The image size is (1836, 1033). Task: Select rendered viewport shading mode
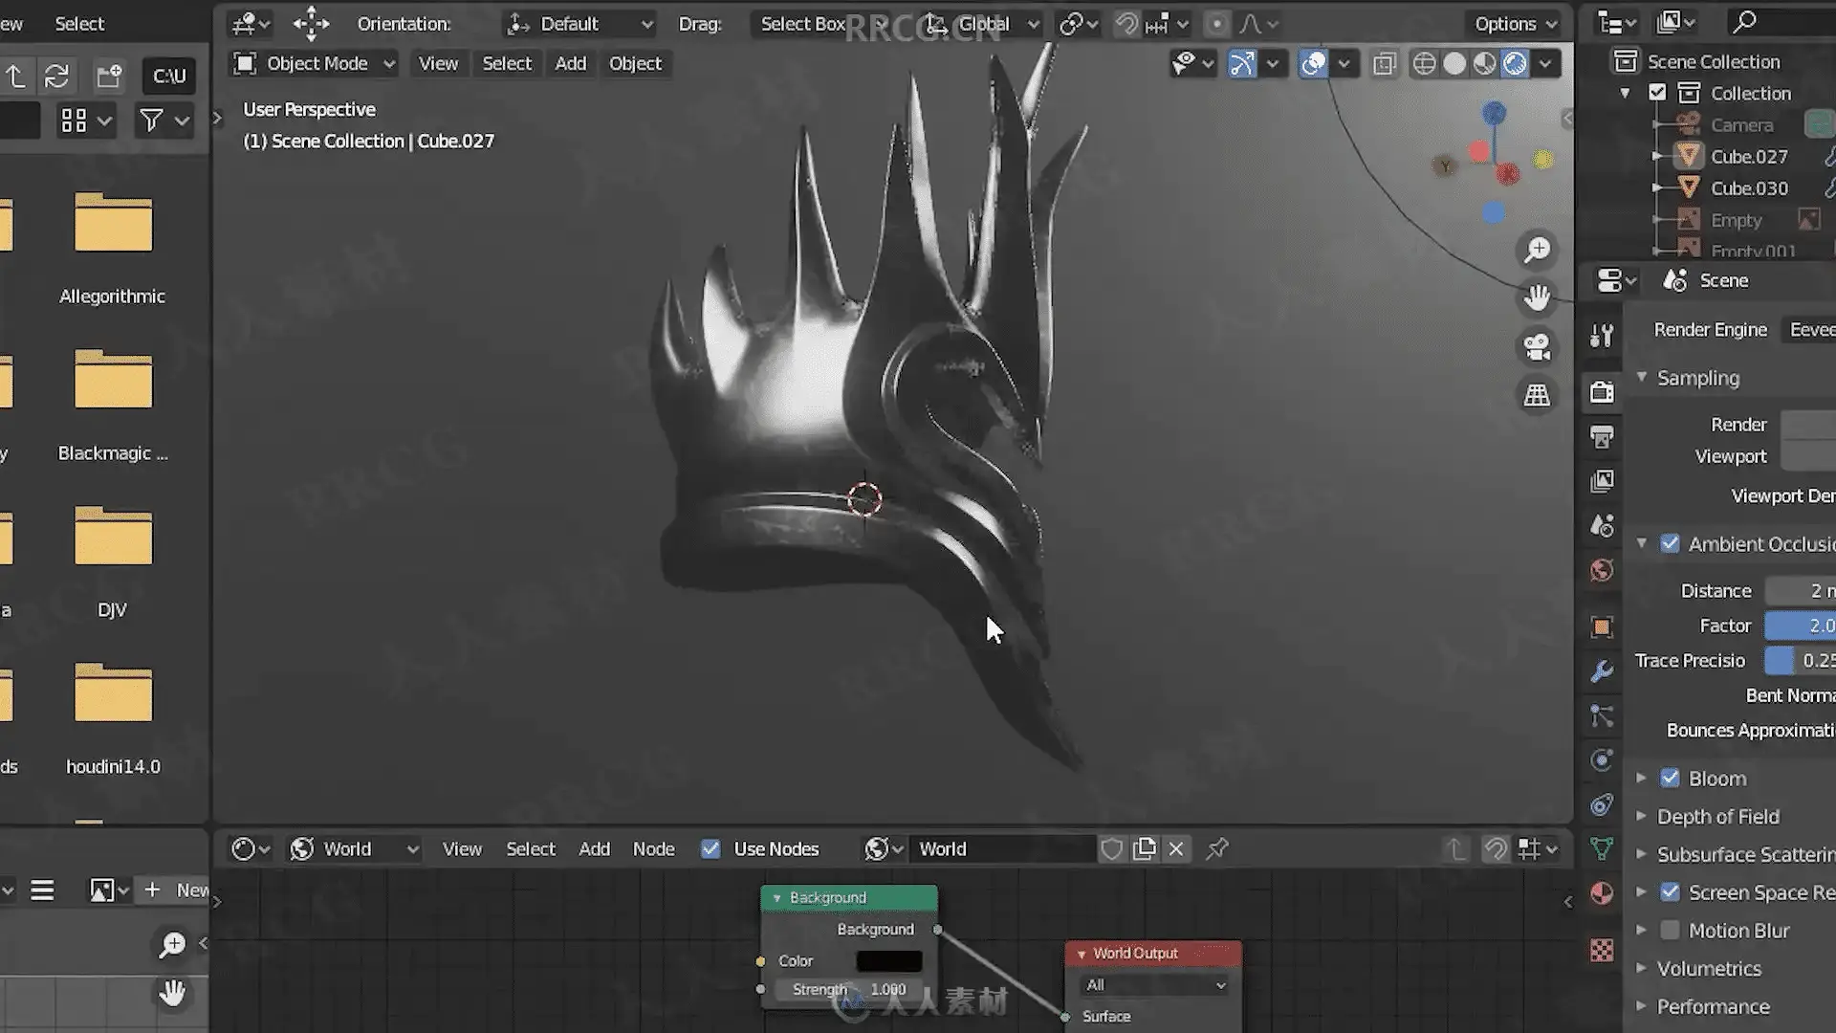tap(1515, 64)
